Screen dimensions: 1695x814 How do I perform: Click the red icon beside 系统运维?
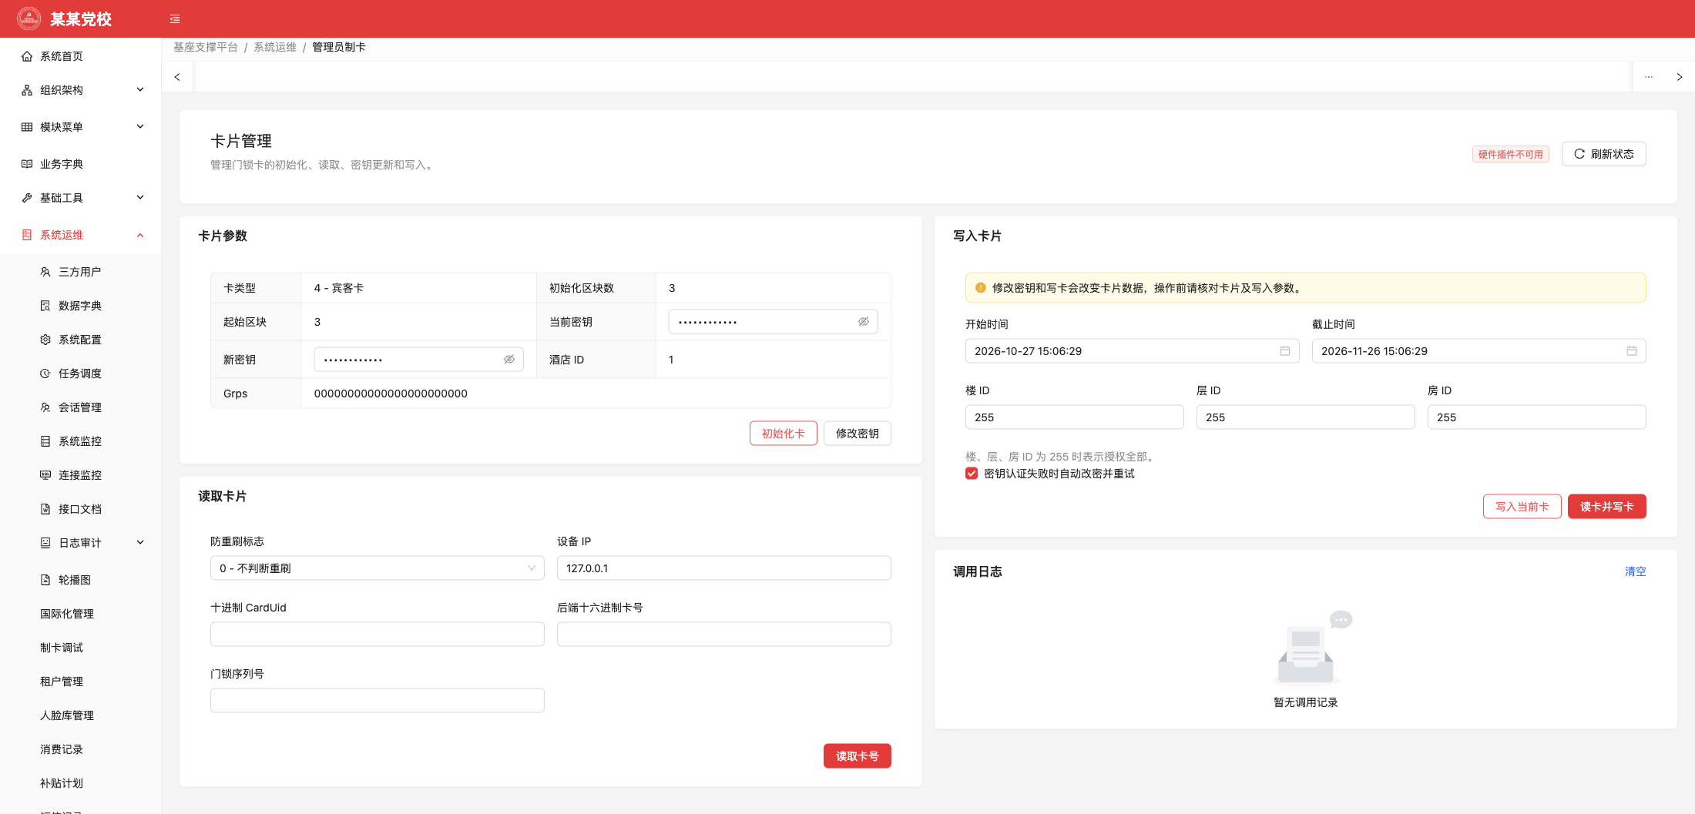[x=27, y=235]
